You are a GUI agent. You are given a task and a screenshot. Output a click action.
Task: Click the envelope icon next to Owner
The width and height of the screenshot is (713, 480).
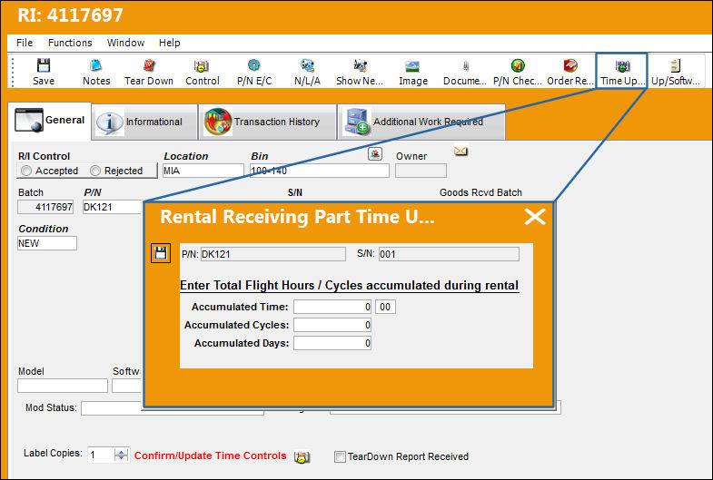click(x=460, y=151)
